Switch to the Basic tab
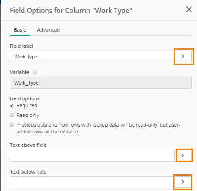197x191 pixels. click(x=20, y=30)
